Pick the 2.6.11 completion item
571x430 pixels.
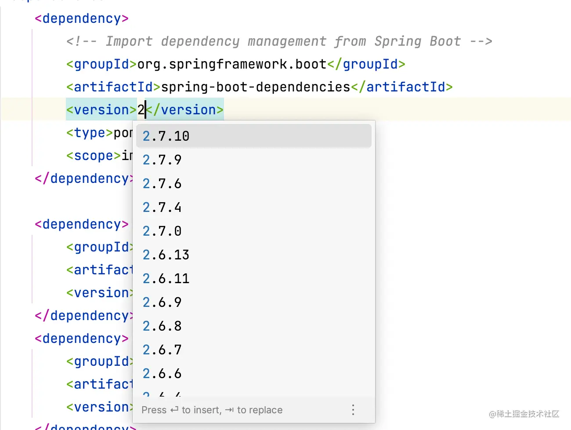click(x=254, y=278)
